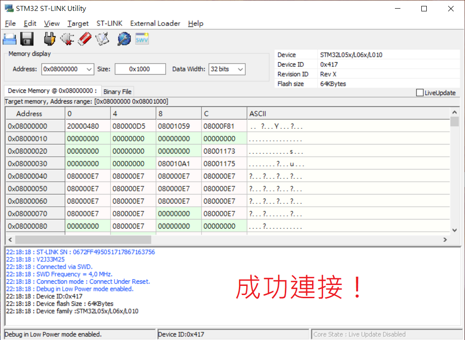This screenshot has width=465, height=340.
Task: Click the Connection mode log line
Action: point(78,282)
